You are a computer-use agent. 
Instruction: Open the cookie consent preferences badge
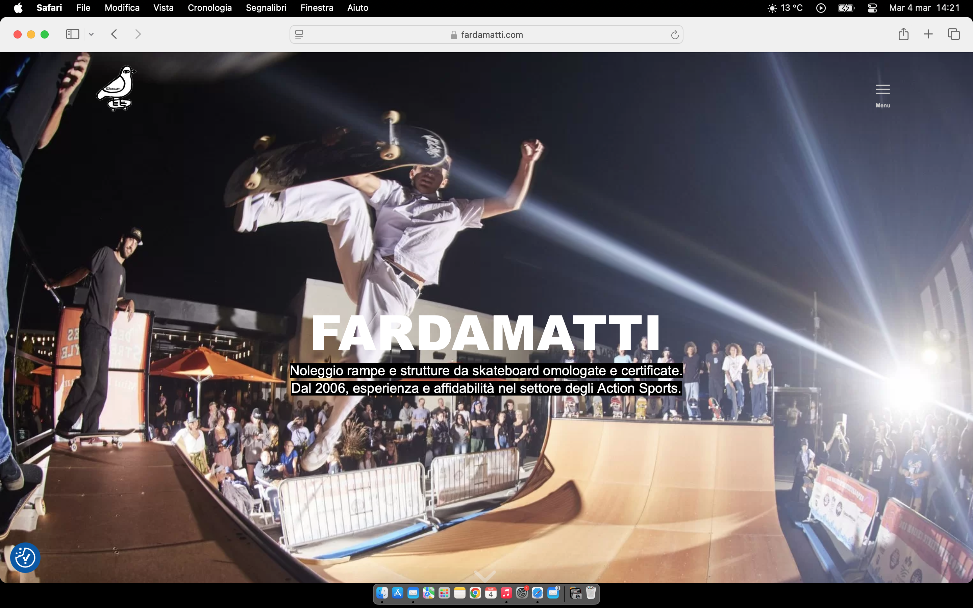click(x=25, y=558)
